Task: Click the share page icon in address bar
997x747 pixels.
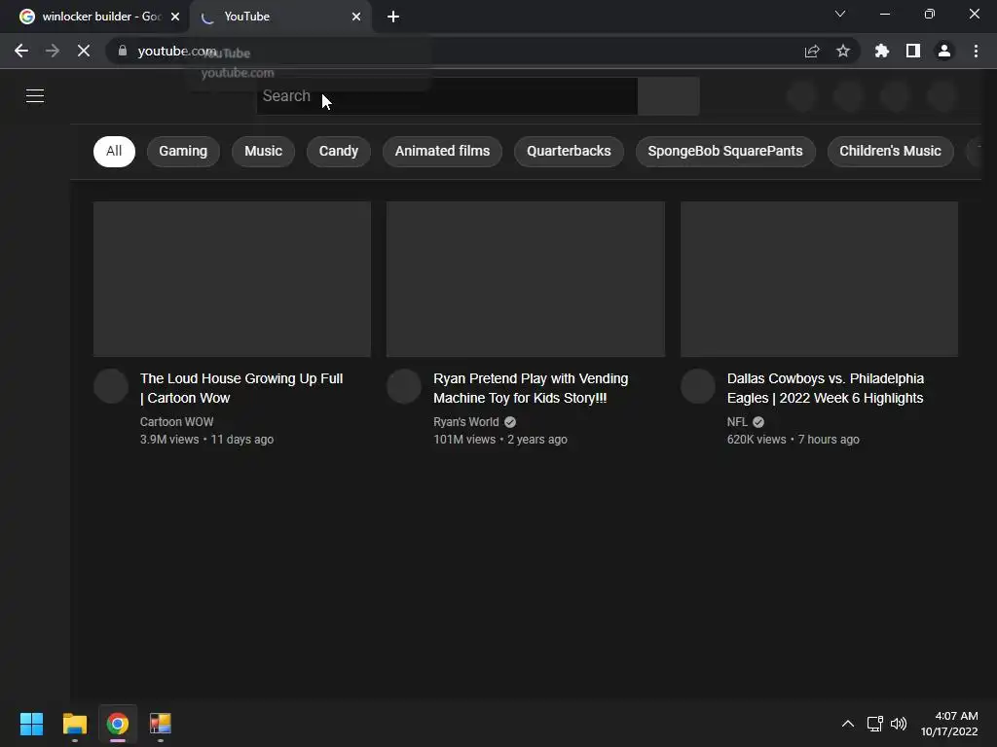Action: 812,52
